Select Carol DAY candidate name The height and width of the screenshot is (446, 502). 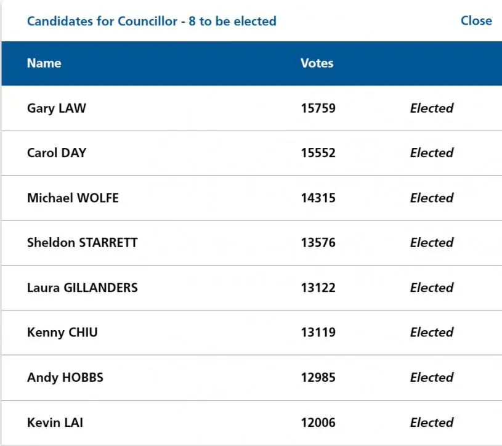pyautogui.click(x=57, y=153)
